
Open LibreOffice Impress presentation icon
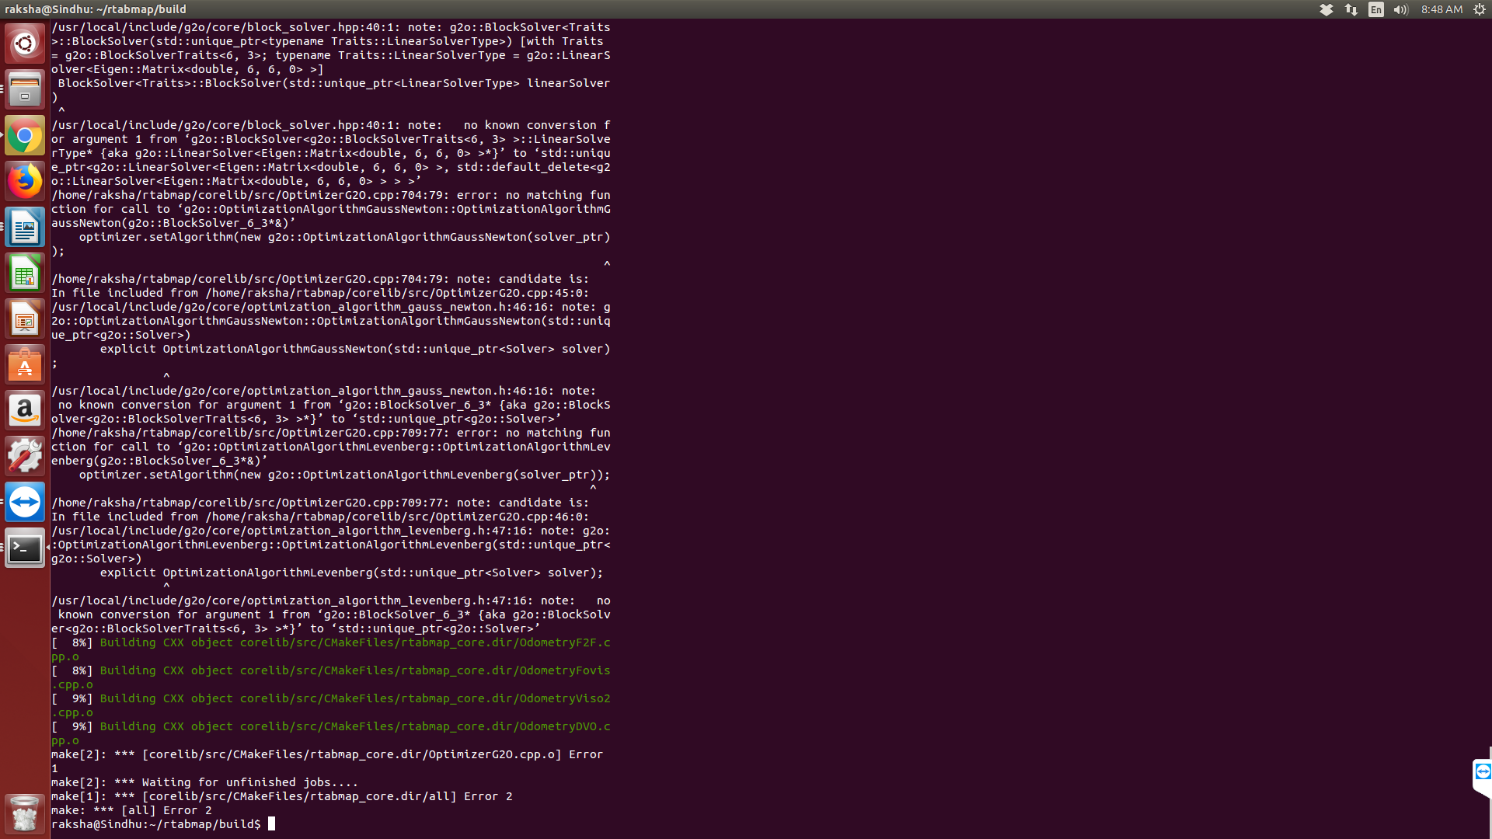click(25, 319)
